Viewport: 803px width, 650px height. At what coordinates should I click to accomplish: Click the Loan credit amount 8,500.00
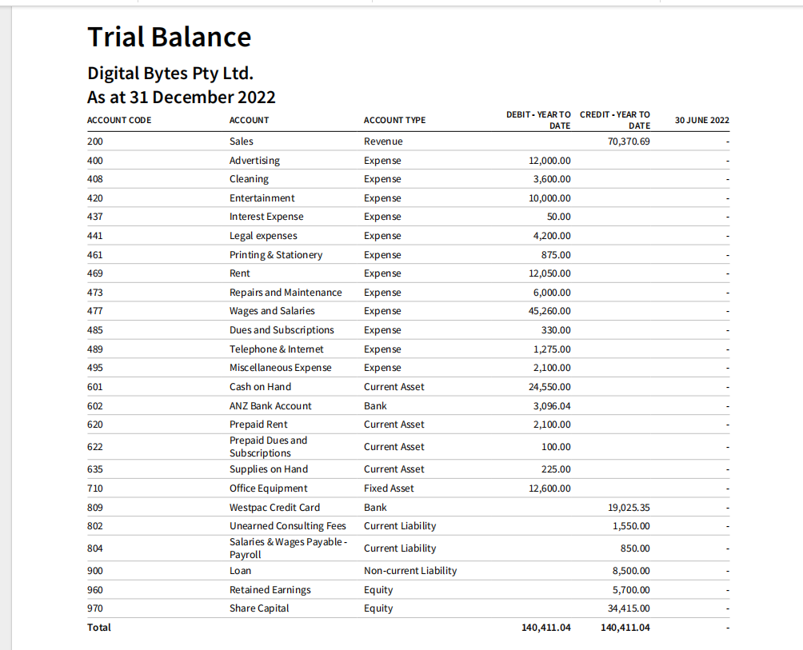point(631,571)
